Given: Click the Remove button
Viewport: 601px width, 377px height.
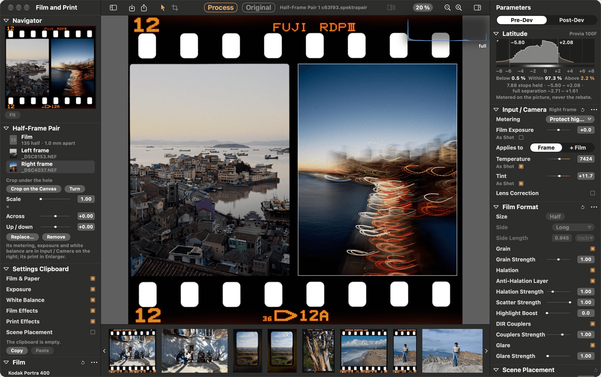Looking at the screenshot, I should coord(56,237).
